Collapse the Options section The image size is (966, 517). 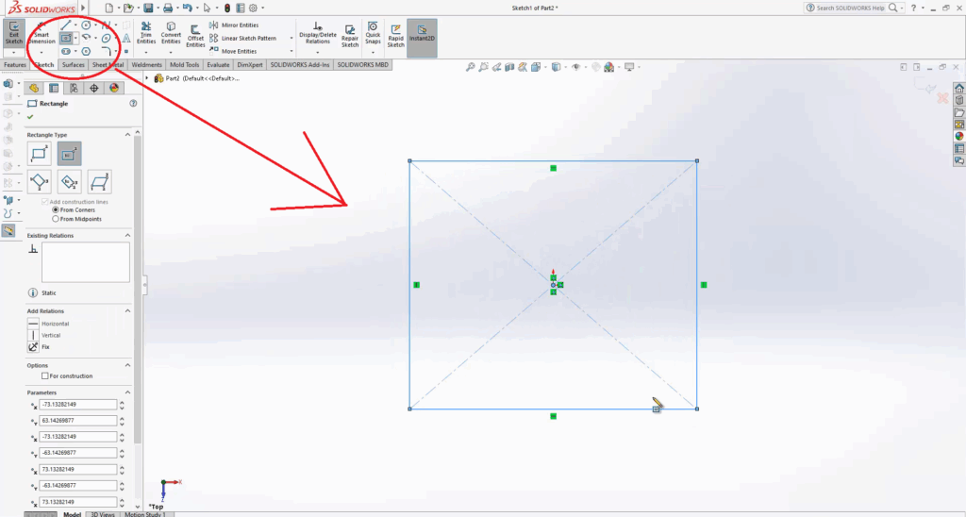(x=128, y=365)
